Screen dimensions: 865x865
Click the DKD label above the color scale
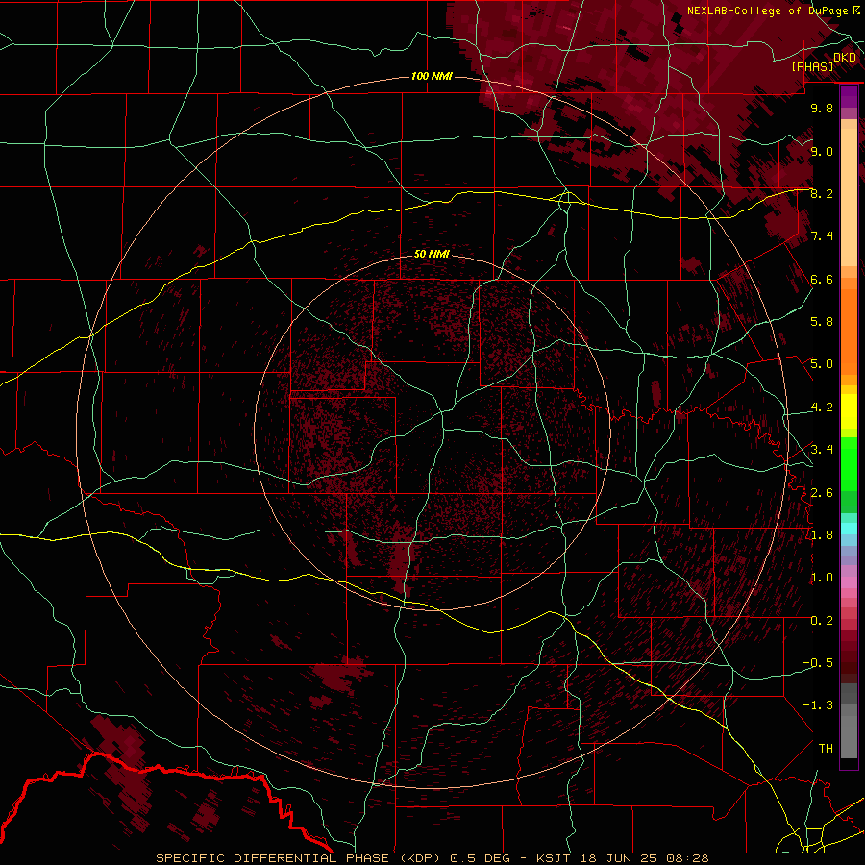point(845,58)
